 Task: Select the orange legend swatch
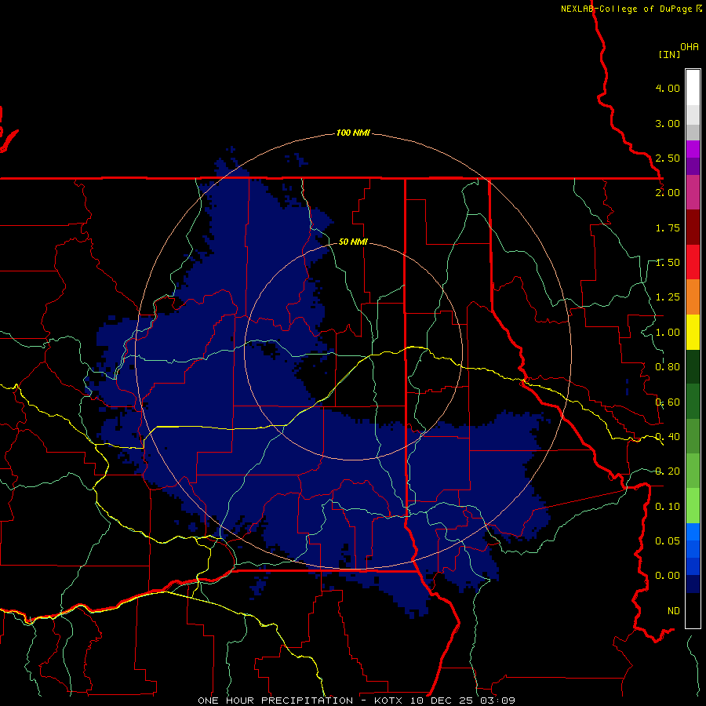[693, 297]
